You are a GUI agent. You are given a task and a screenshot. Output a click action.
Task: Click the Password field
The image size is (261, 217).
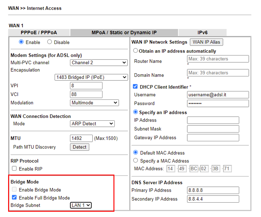pos(218,103)
